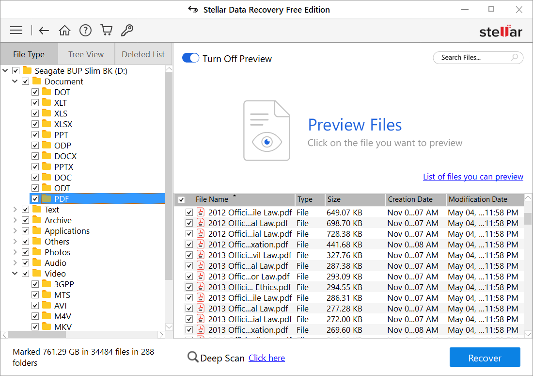The width and height of the screenshot is (533, 376).
Task: Uncheck the XLS folder checkbox
Action: pos(35,114)
